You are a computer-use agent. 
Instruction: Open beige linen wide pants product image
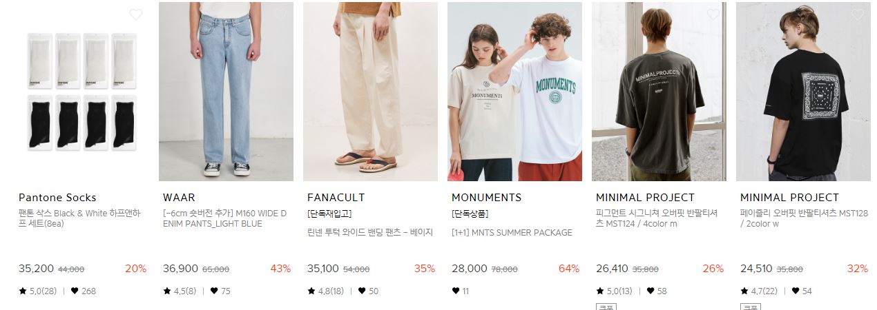tap(370, 92)
